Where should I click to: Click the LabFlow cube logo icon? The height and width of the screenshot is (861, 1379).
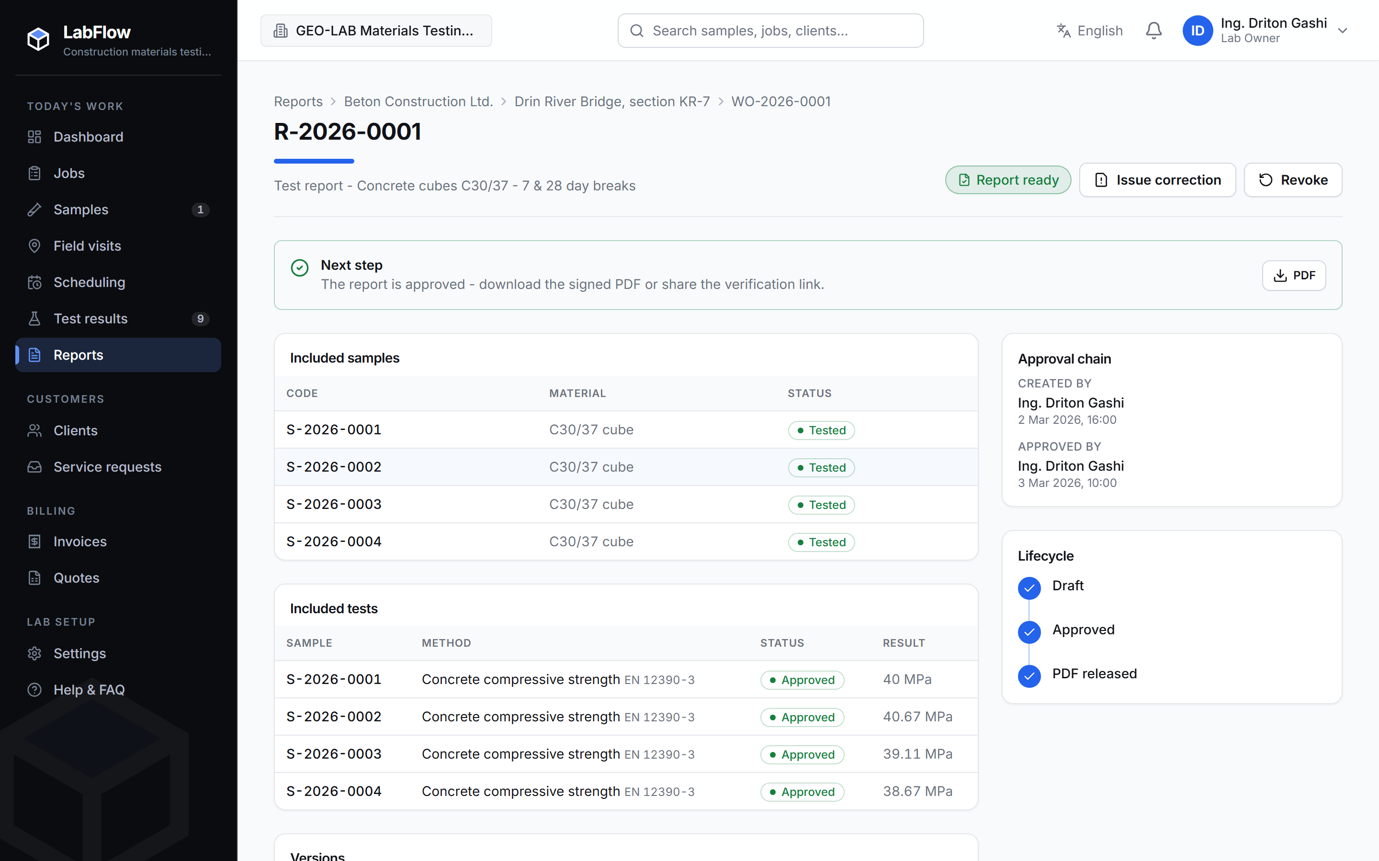(38, 39)
